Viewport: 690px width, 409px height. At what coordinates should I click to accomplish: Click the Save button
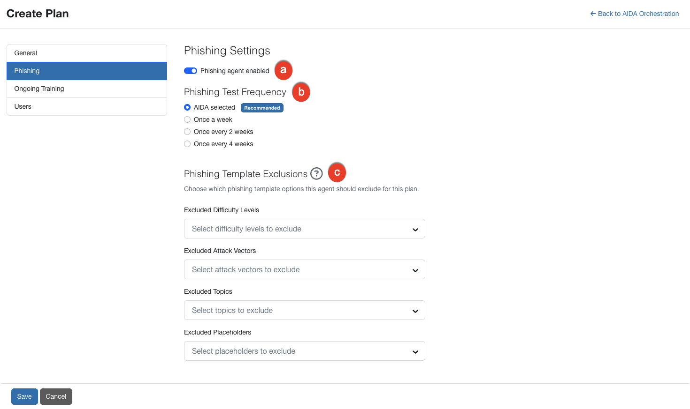[x=24, y=396]
